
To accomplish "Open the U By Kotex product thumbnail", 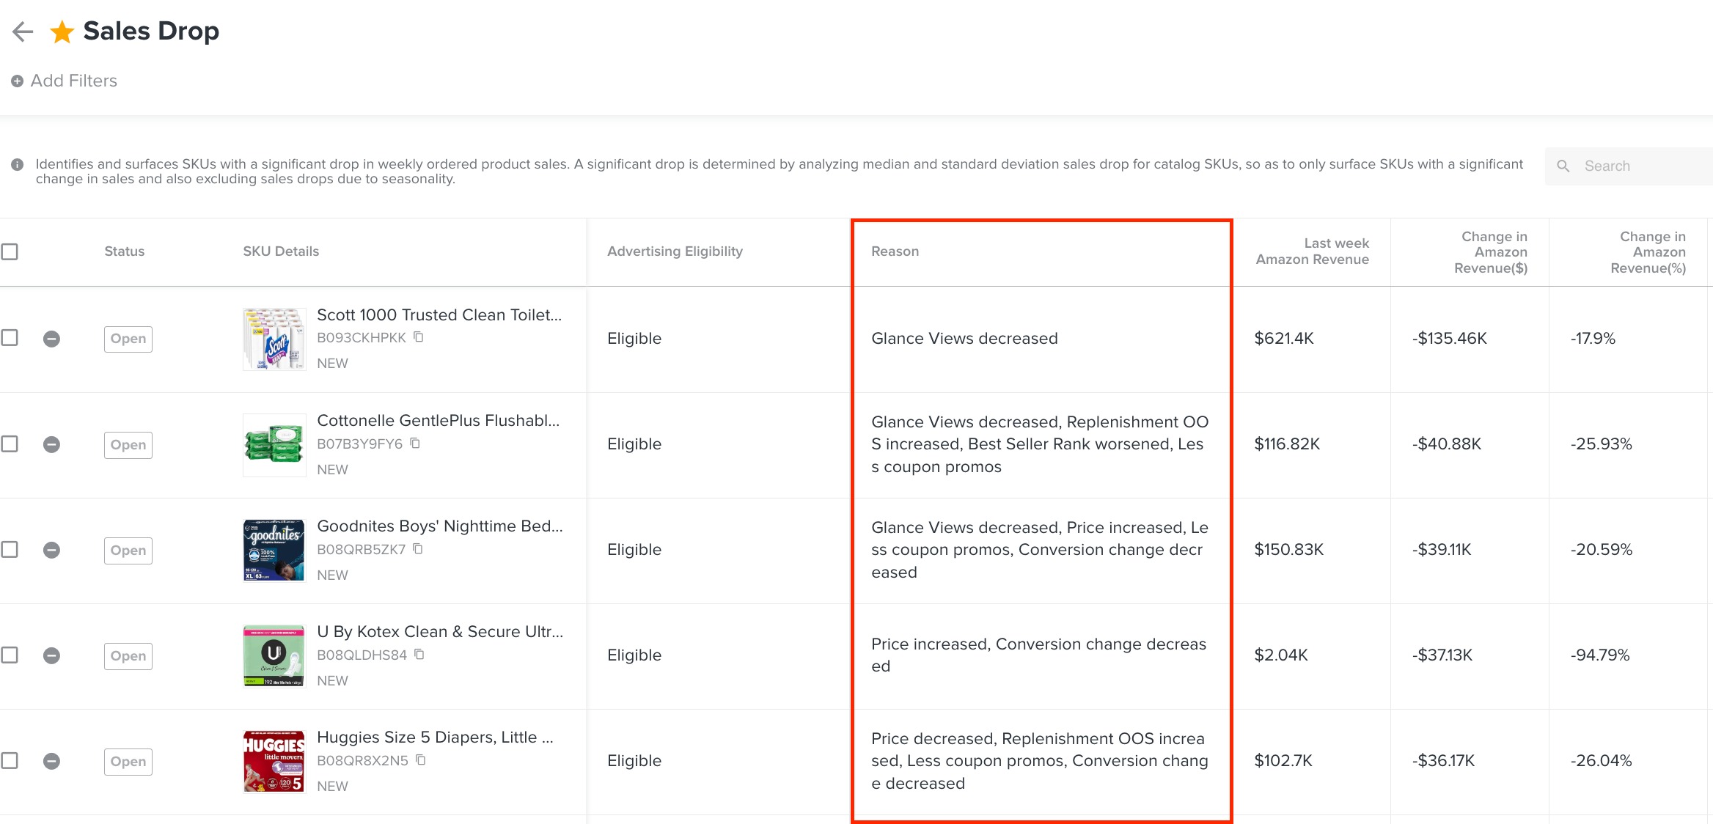I will [x=274, y=656].
